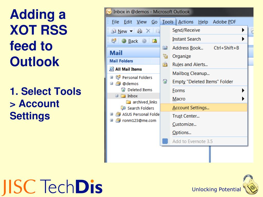263x197 pixels.
Task: Choose Customize menu item
Action: pos(204,124)
